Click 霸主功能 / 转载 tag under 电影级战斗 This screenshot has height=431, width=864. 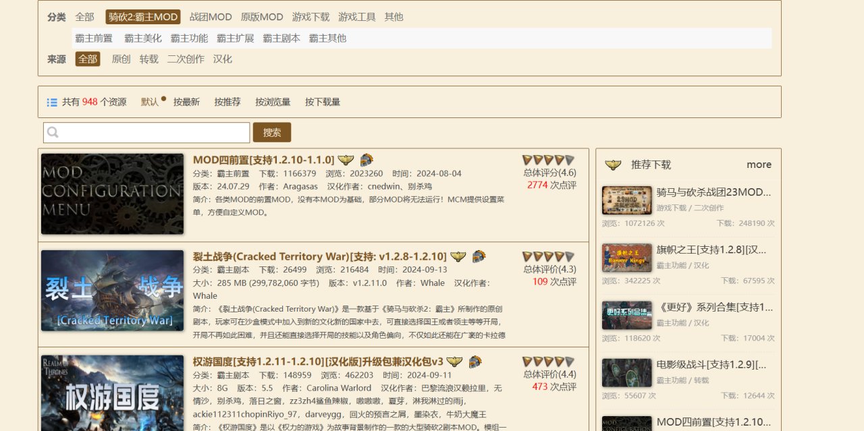pyautogui.click(x=682, y=380)
